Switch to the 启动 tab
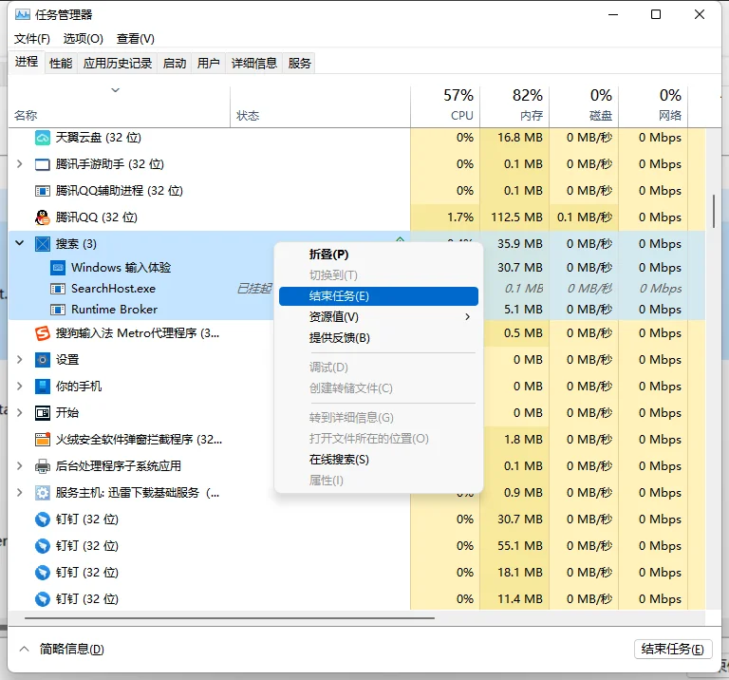The image size is (729, 680). coord(175,63)
